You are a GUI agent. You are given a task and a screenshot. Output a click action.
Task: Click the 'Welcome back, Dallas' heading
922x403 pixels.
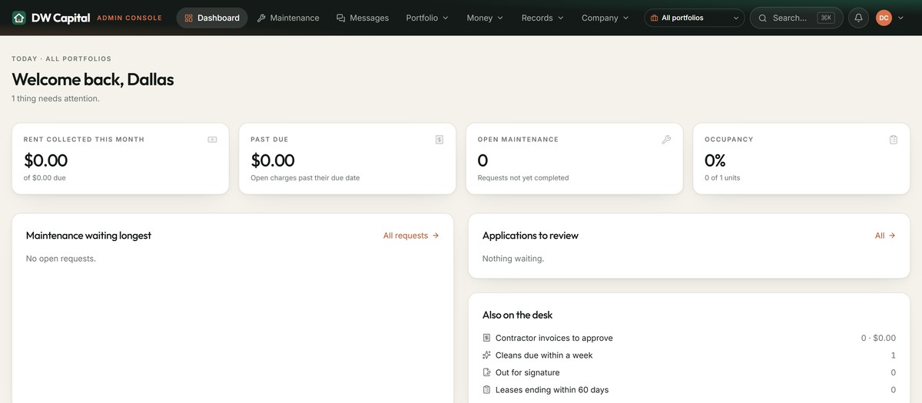coord(93,79)
